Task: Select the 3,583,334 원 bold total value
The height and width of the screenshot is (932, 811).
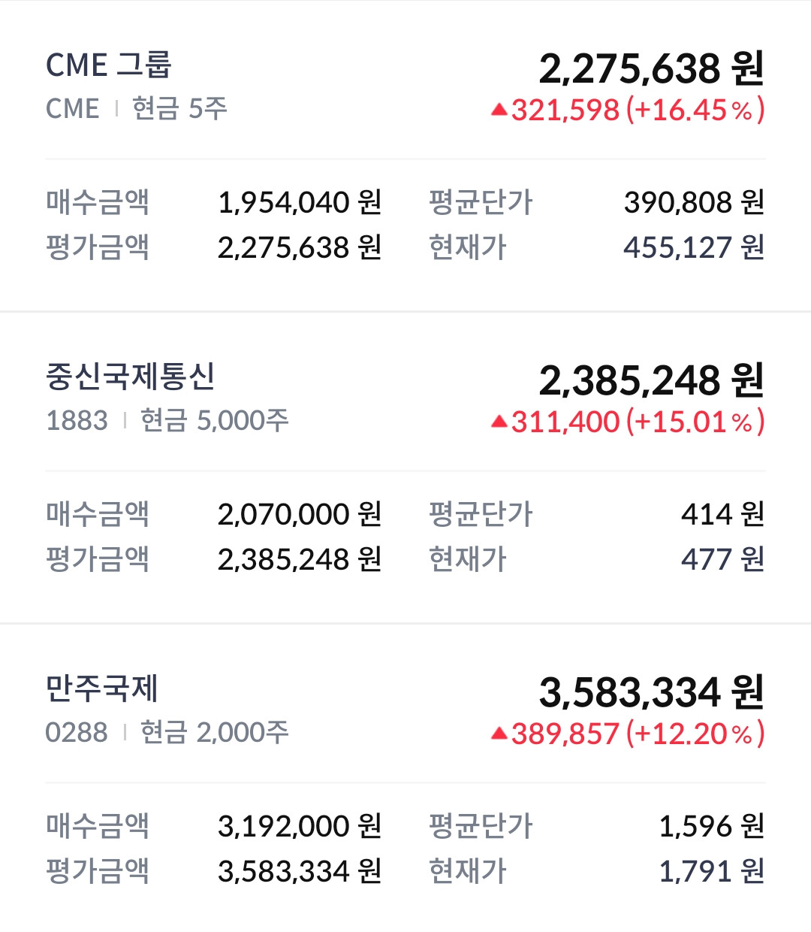Action: (x=651, y=693)
